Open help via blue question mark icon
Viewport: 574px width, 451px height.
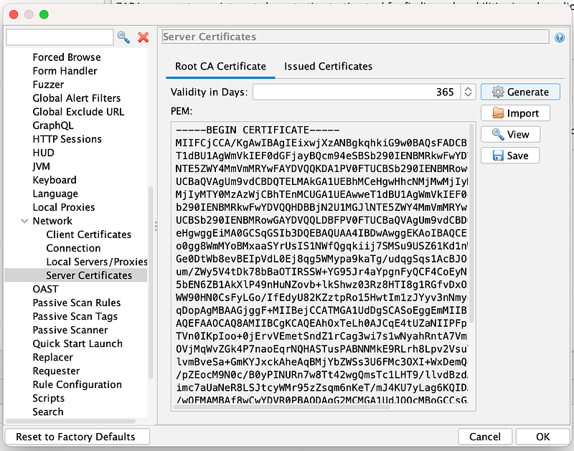560,37
